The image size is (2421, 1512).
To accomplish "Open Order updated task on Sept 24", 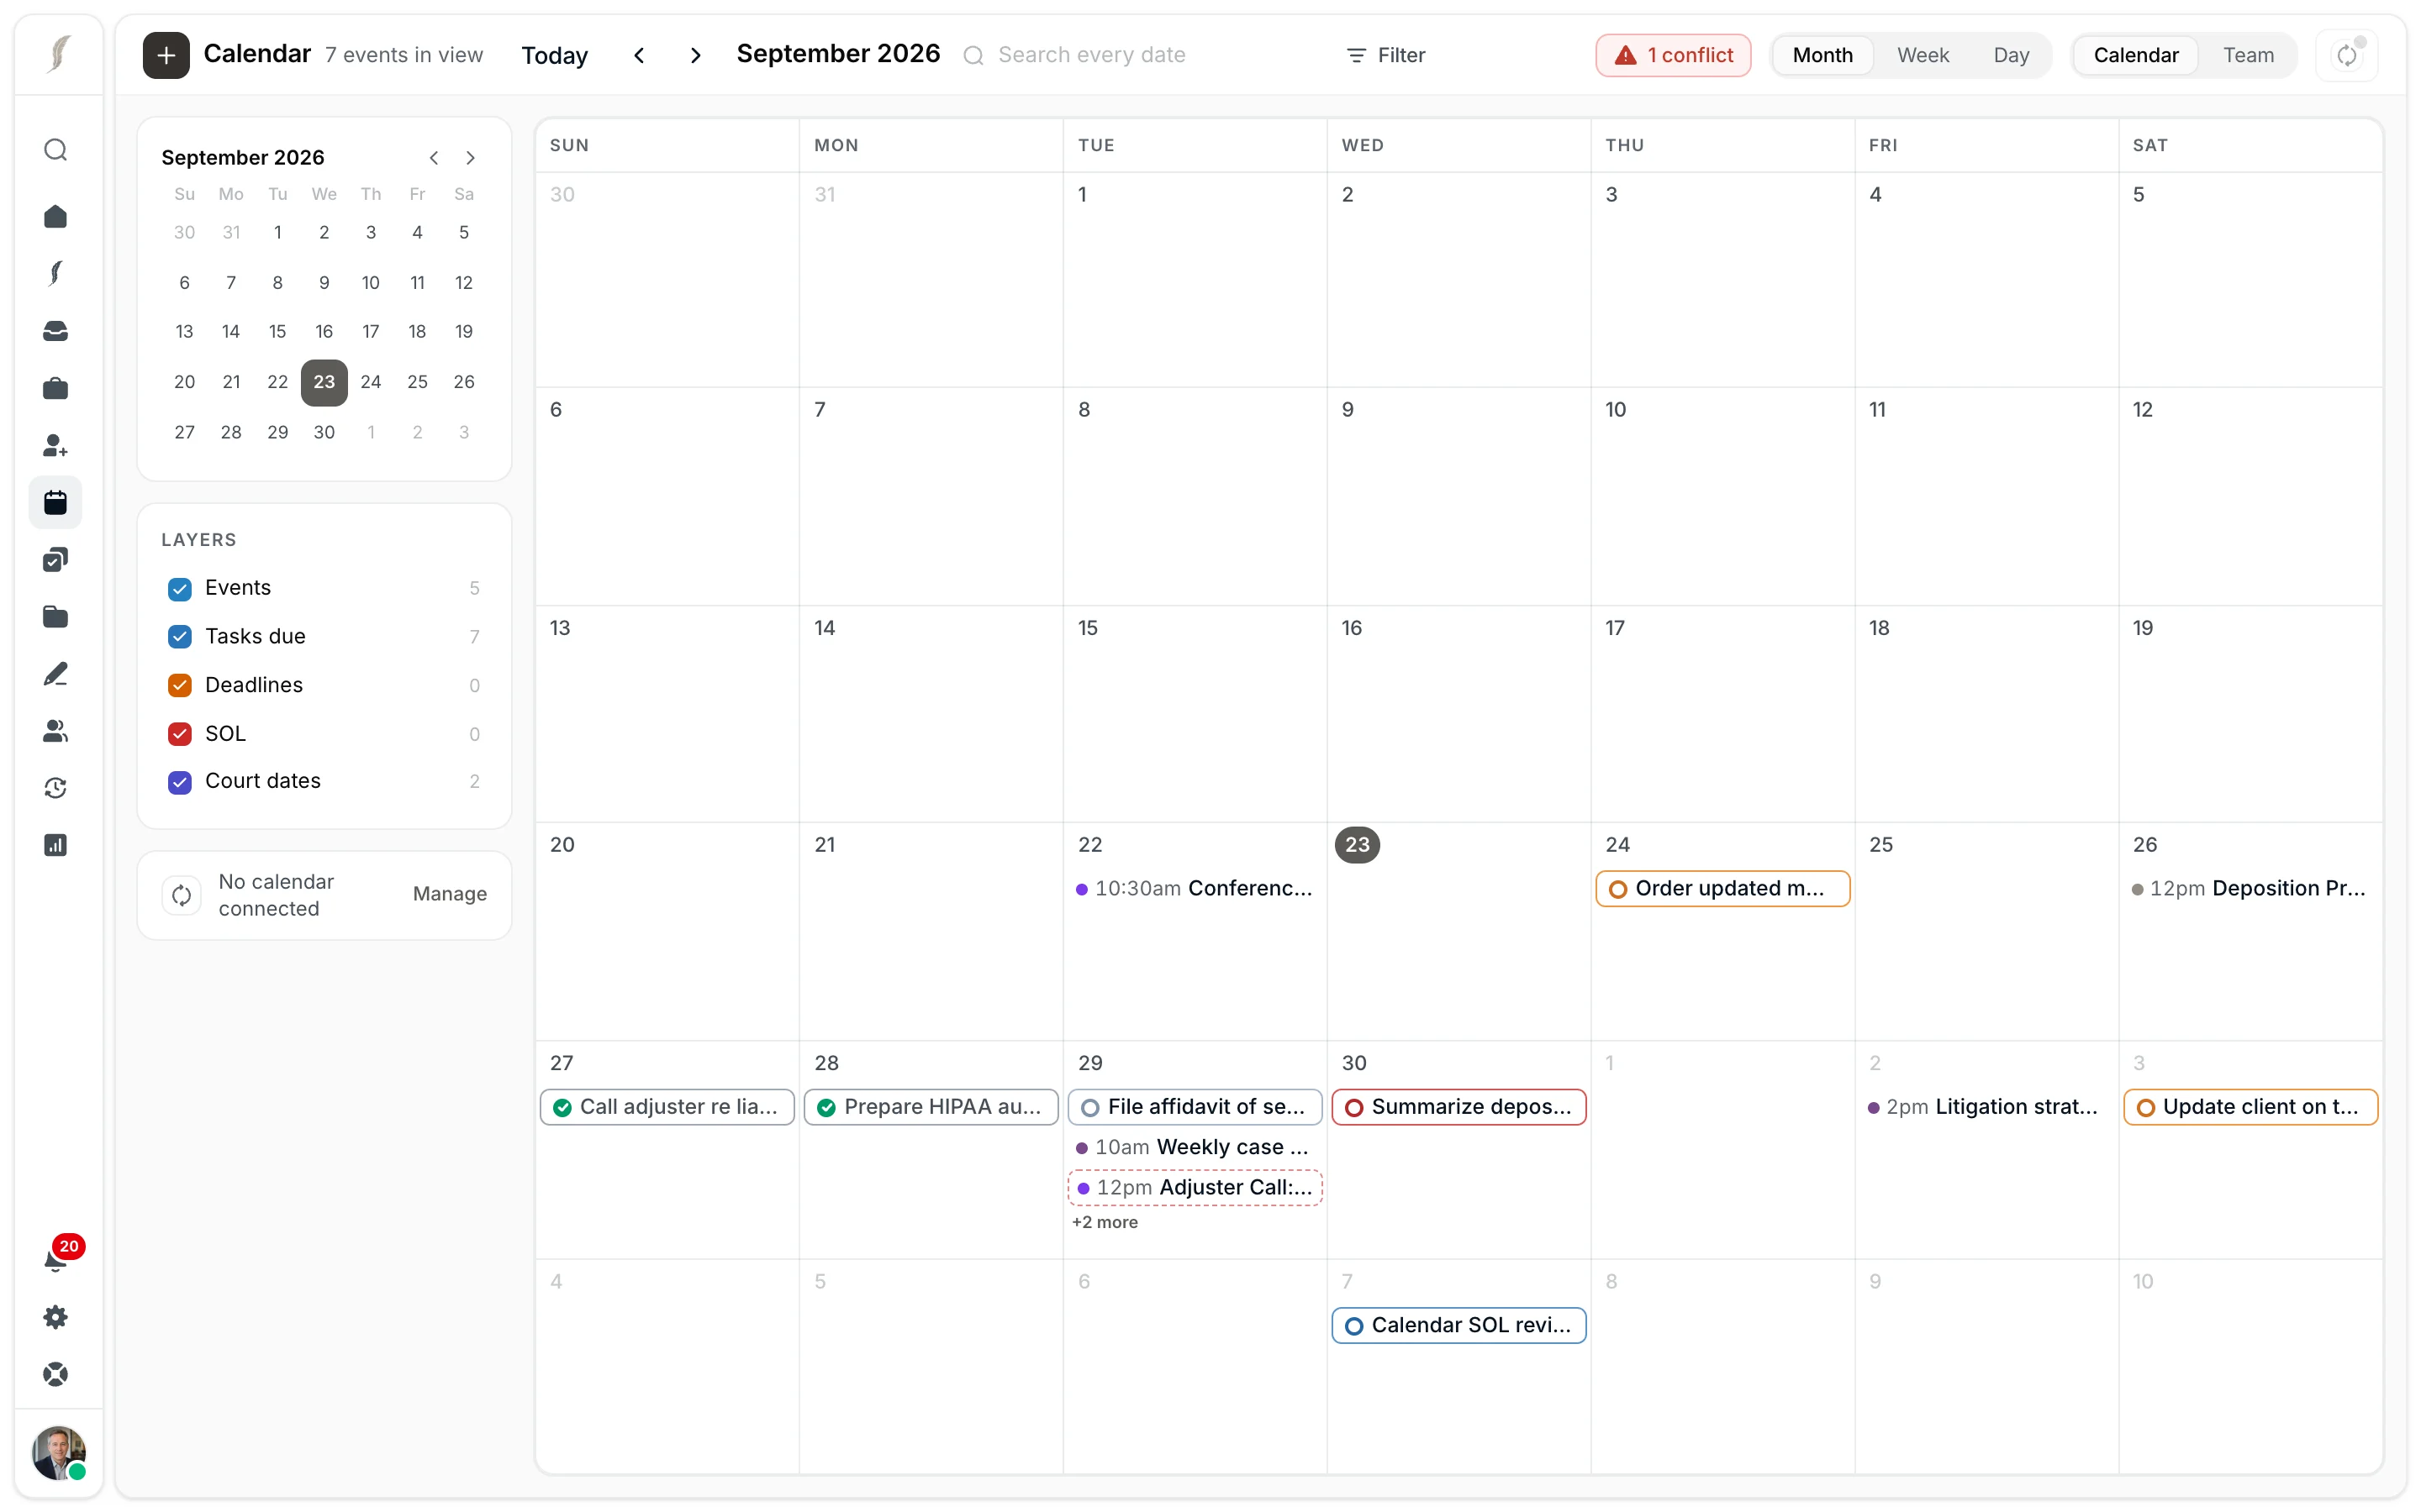I will (x=1722, y=888).
